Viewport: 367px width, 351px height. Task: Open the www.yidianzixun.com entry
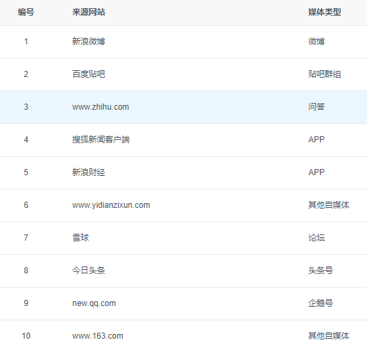(111, 205)
